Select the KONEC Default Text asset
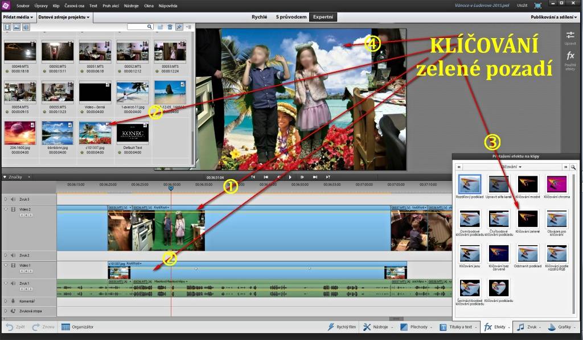583x340 pixels. [x=132, y=133]
